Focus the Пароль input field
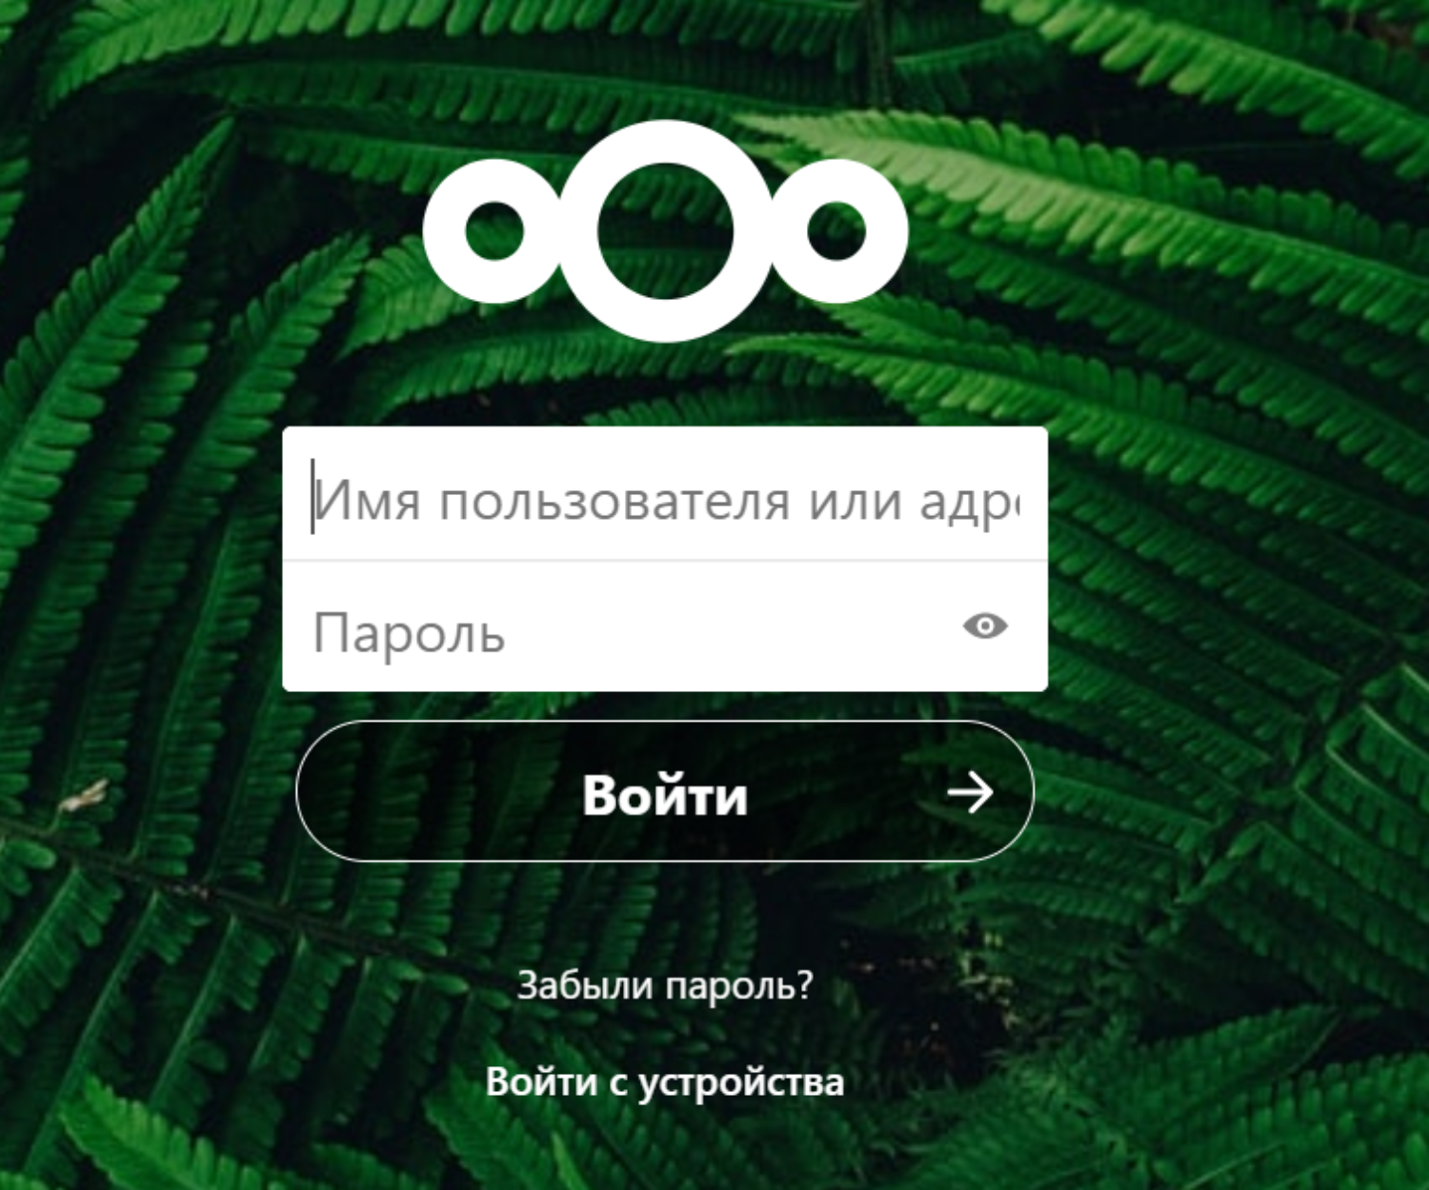 665,626
